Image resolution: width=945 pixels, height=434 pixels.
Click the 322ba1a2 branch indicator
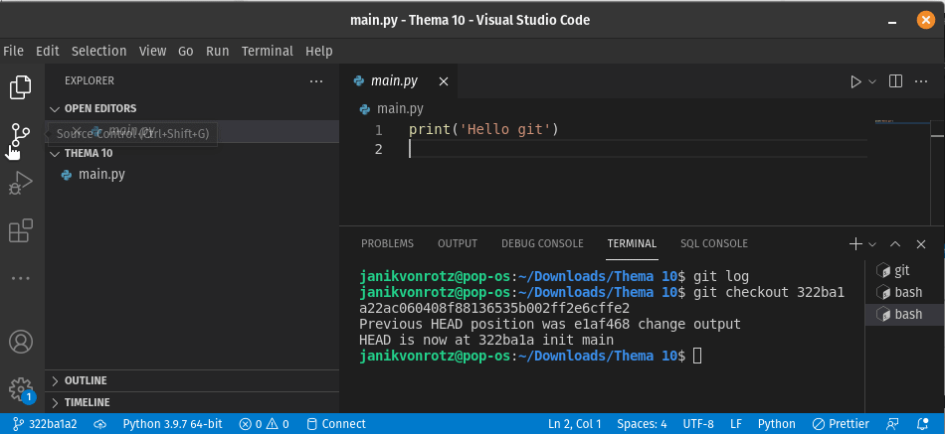tap(45, 424)
